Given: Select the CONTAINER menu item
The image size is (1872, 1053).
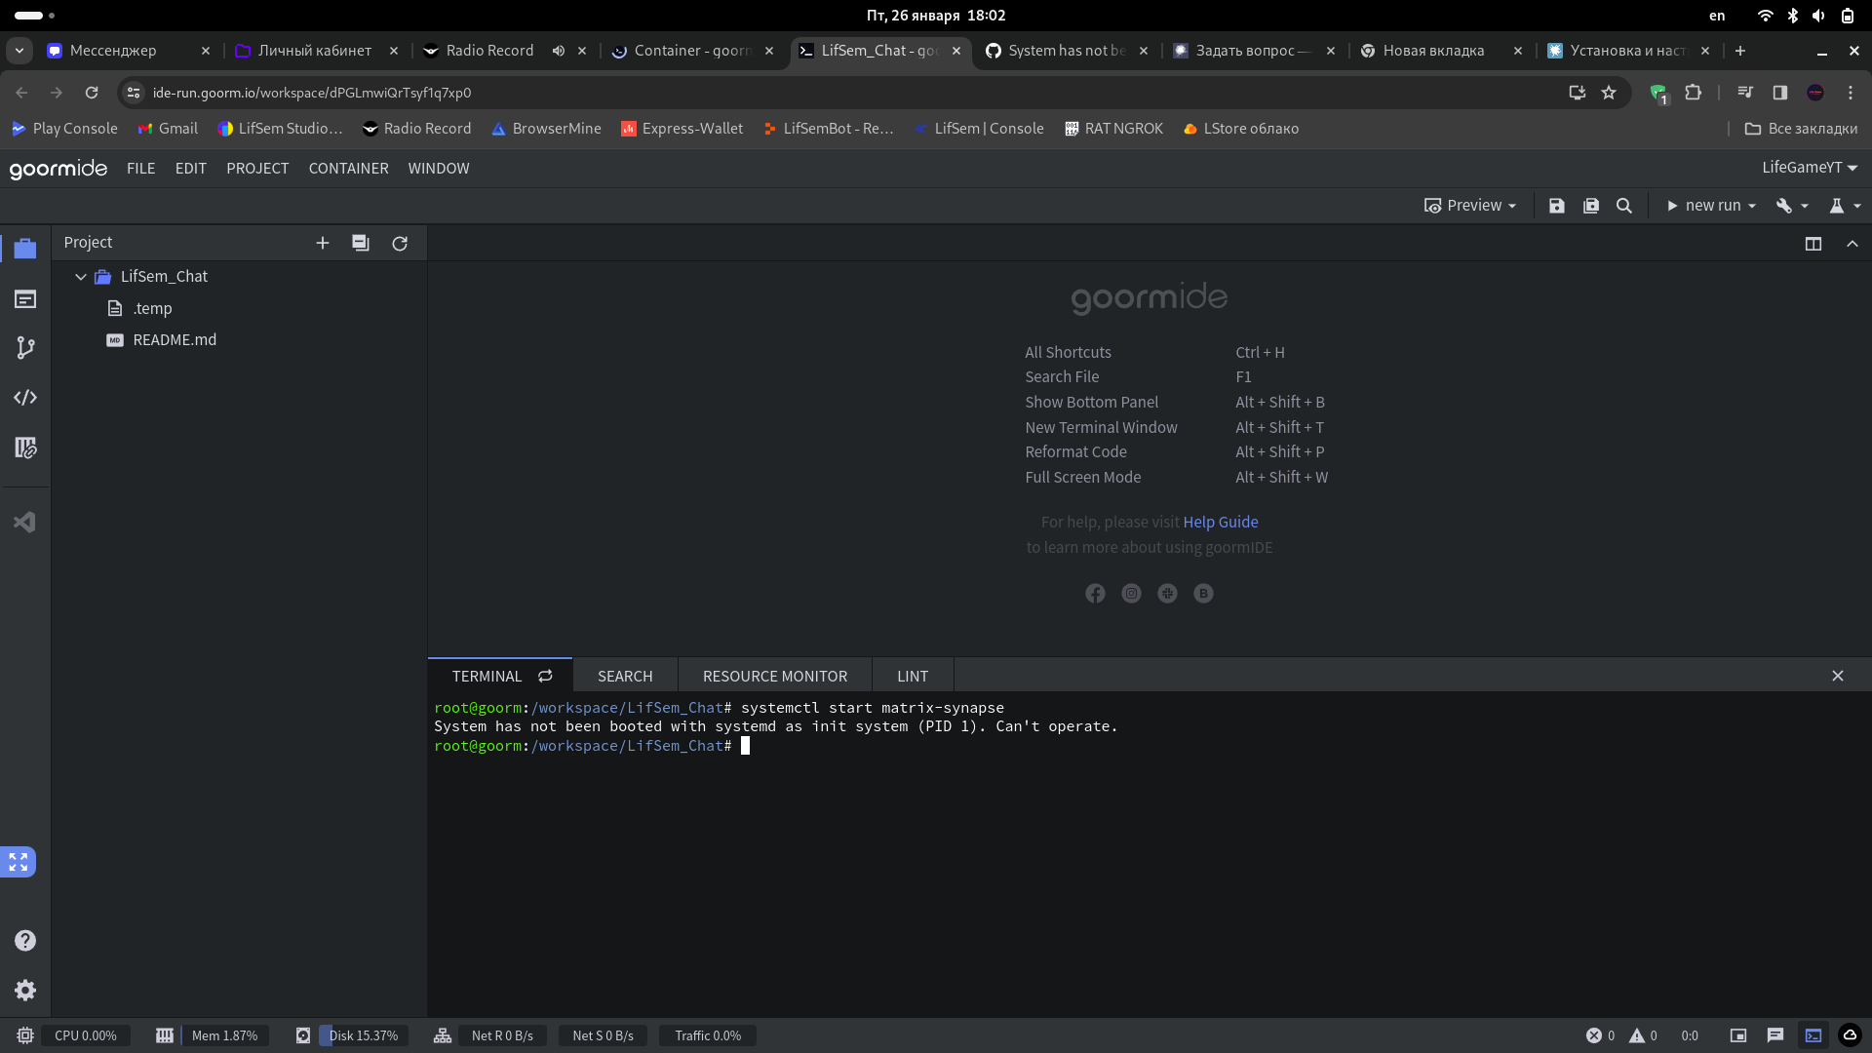Looking at the screenshot, I should (x=348, y=169).
